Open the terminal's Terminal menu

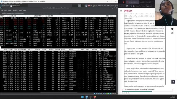click(15, 10)
